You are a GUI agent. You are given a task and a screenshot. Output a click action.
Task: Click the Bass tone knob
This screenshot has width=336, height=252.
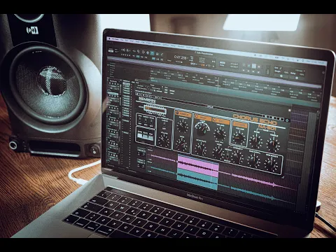pyautogui.click(x=255, y=142)
